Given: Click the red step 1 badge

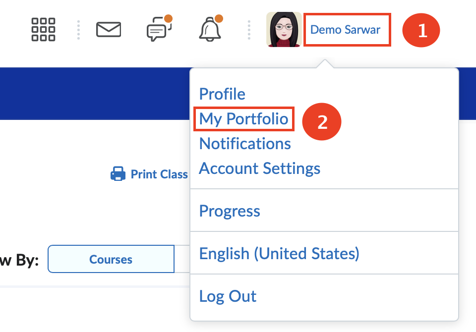Looking at the screenshot, I should [421, 30].
